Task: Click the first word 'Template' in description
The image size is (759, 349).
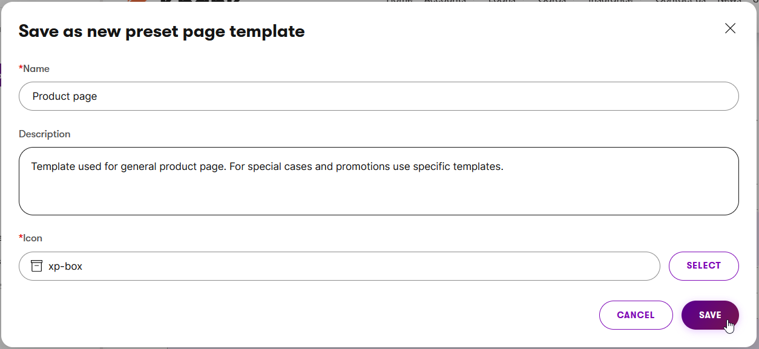Action: tap(53, 166)
